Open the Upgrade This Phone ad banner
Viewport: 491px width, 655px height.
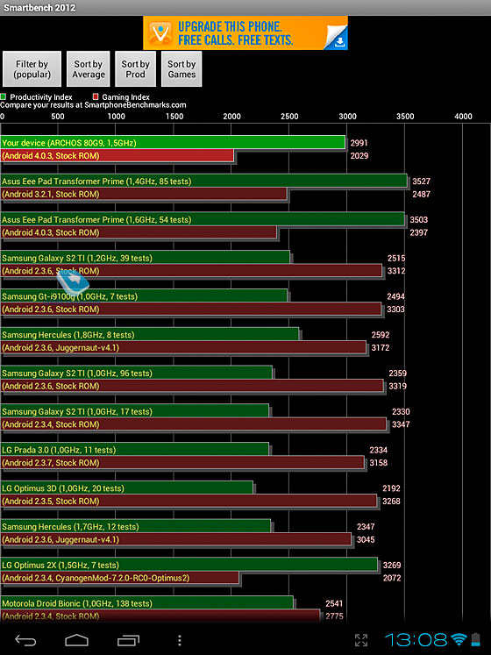tap(245, 33)
